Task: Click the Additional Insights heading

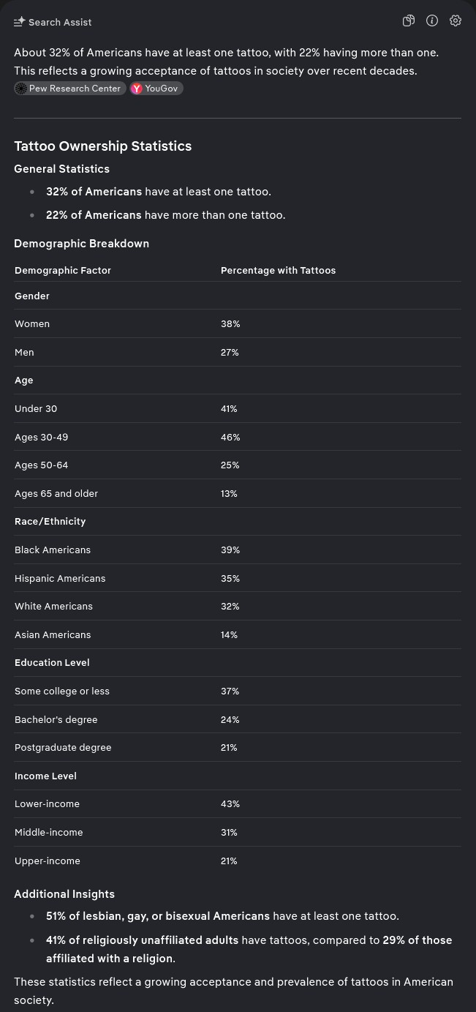Action: [x=64, y=893]
